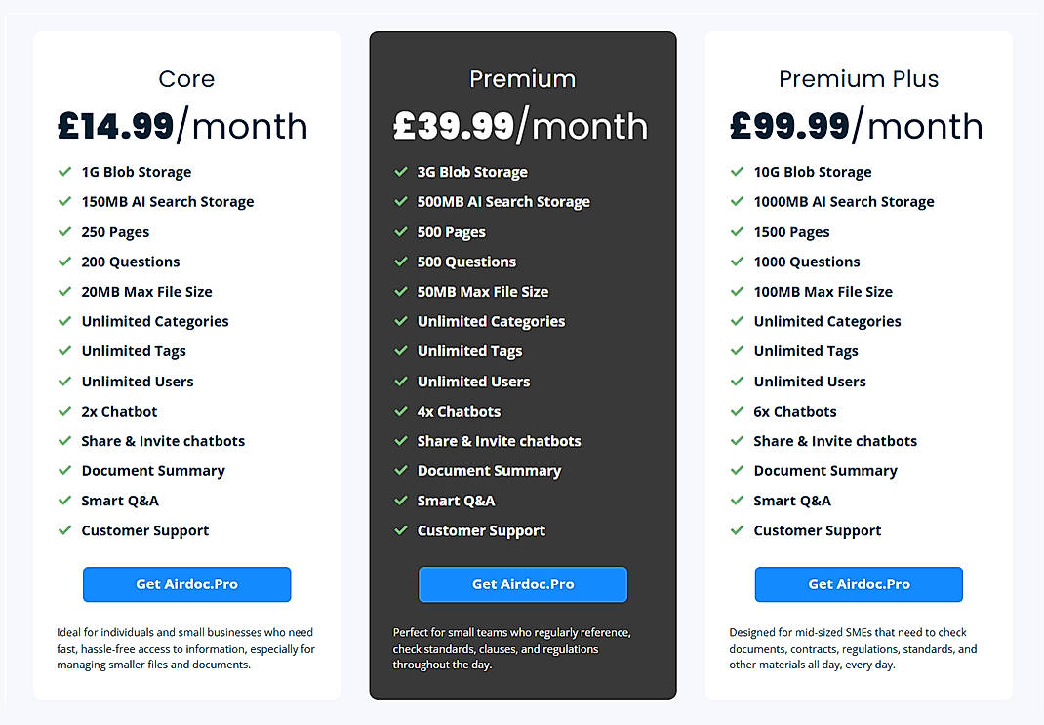Click checkmark beside Premium Plus Customer Support
Image resolution: width=1044 pixels, height=725 pixels.
click(737, 531)
